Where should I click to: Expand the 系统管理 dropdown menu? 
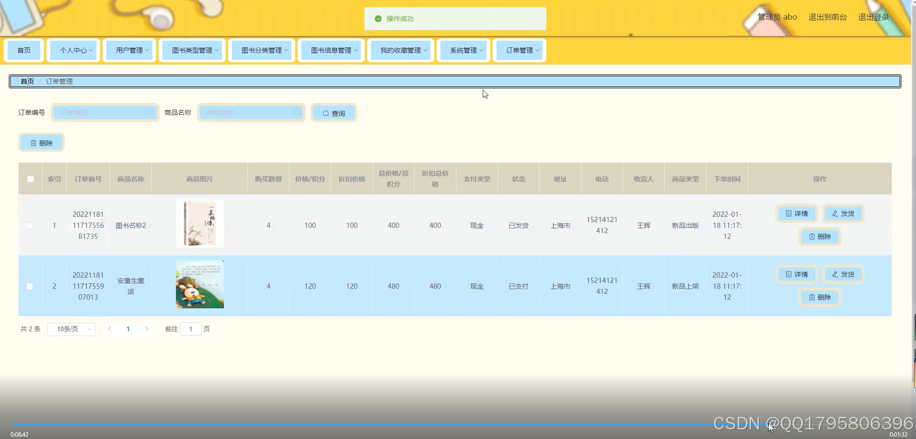463,50
